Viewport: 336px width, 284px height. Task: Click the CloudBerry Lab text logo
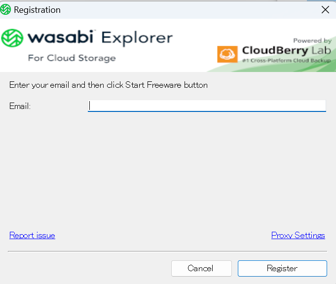click(x=287, y=51)
